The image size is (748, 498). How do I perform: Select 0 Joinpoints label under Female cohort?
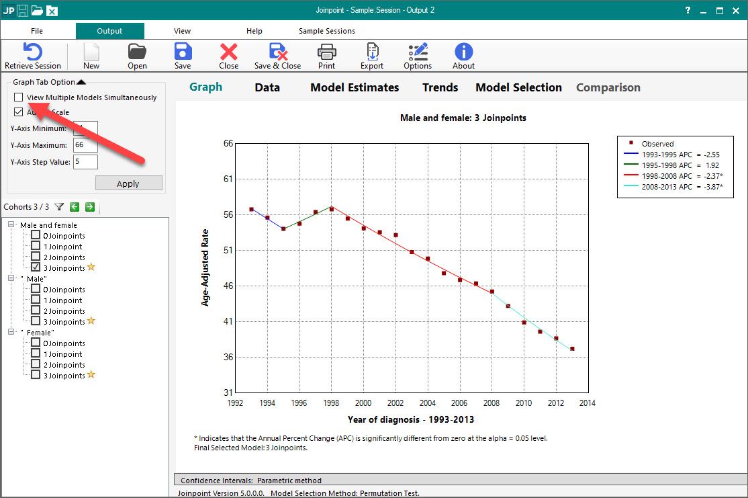point(64,343)
